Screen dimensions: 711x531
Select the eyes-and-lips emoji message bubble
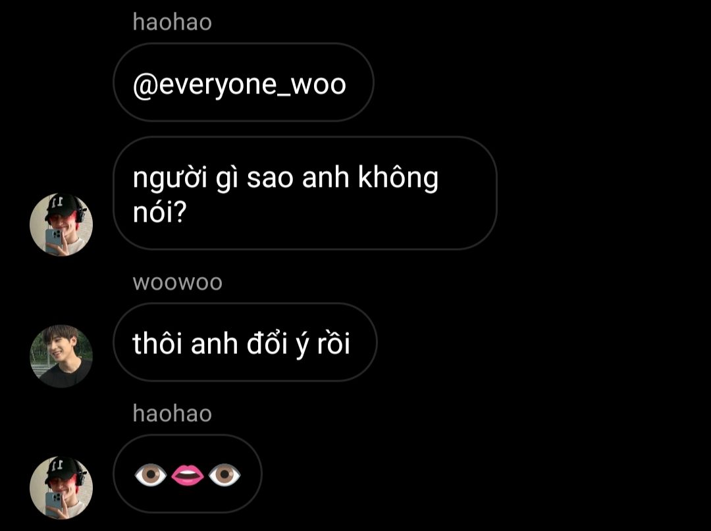[x=187, y=474]
